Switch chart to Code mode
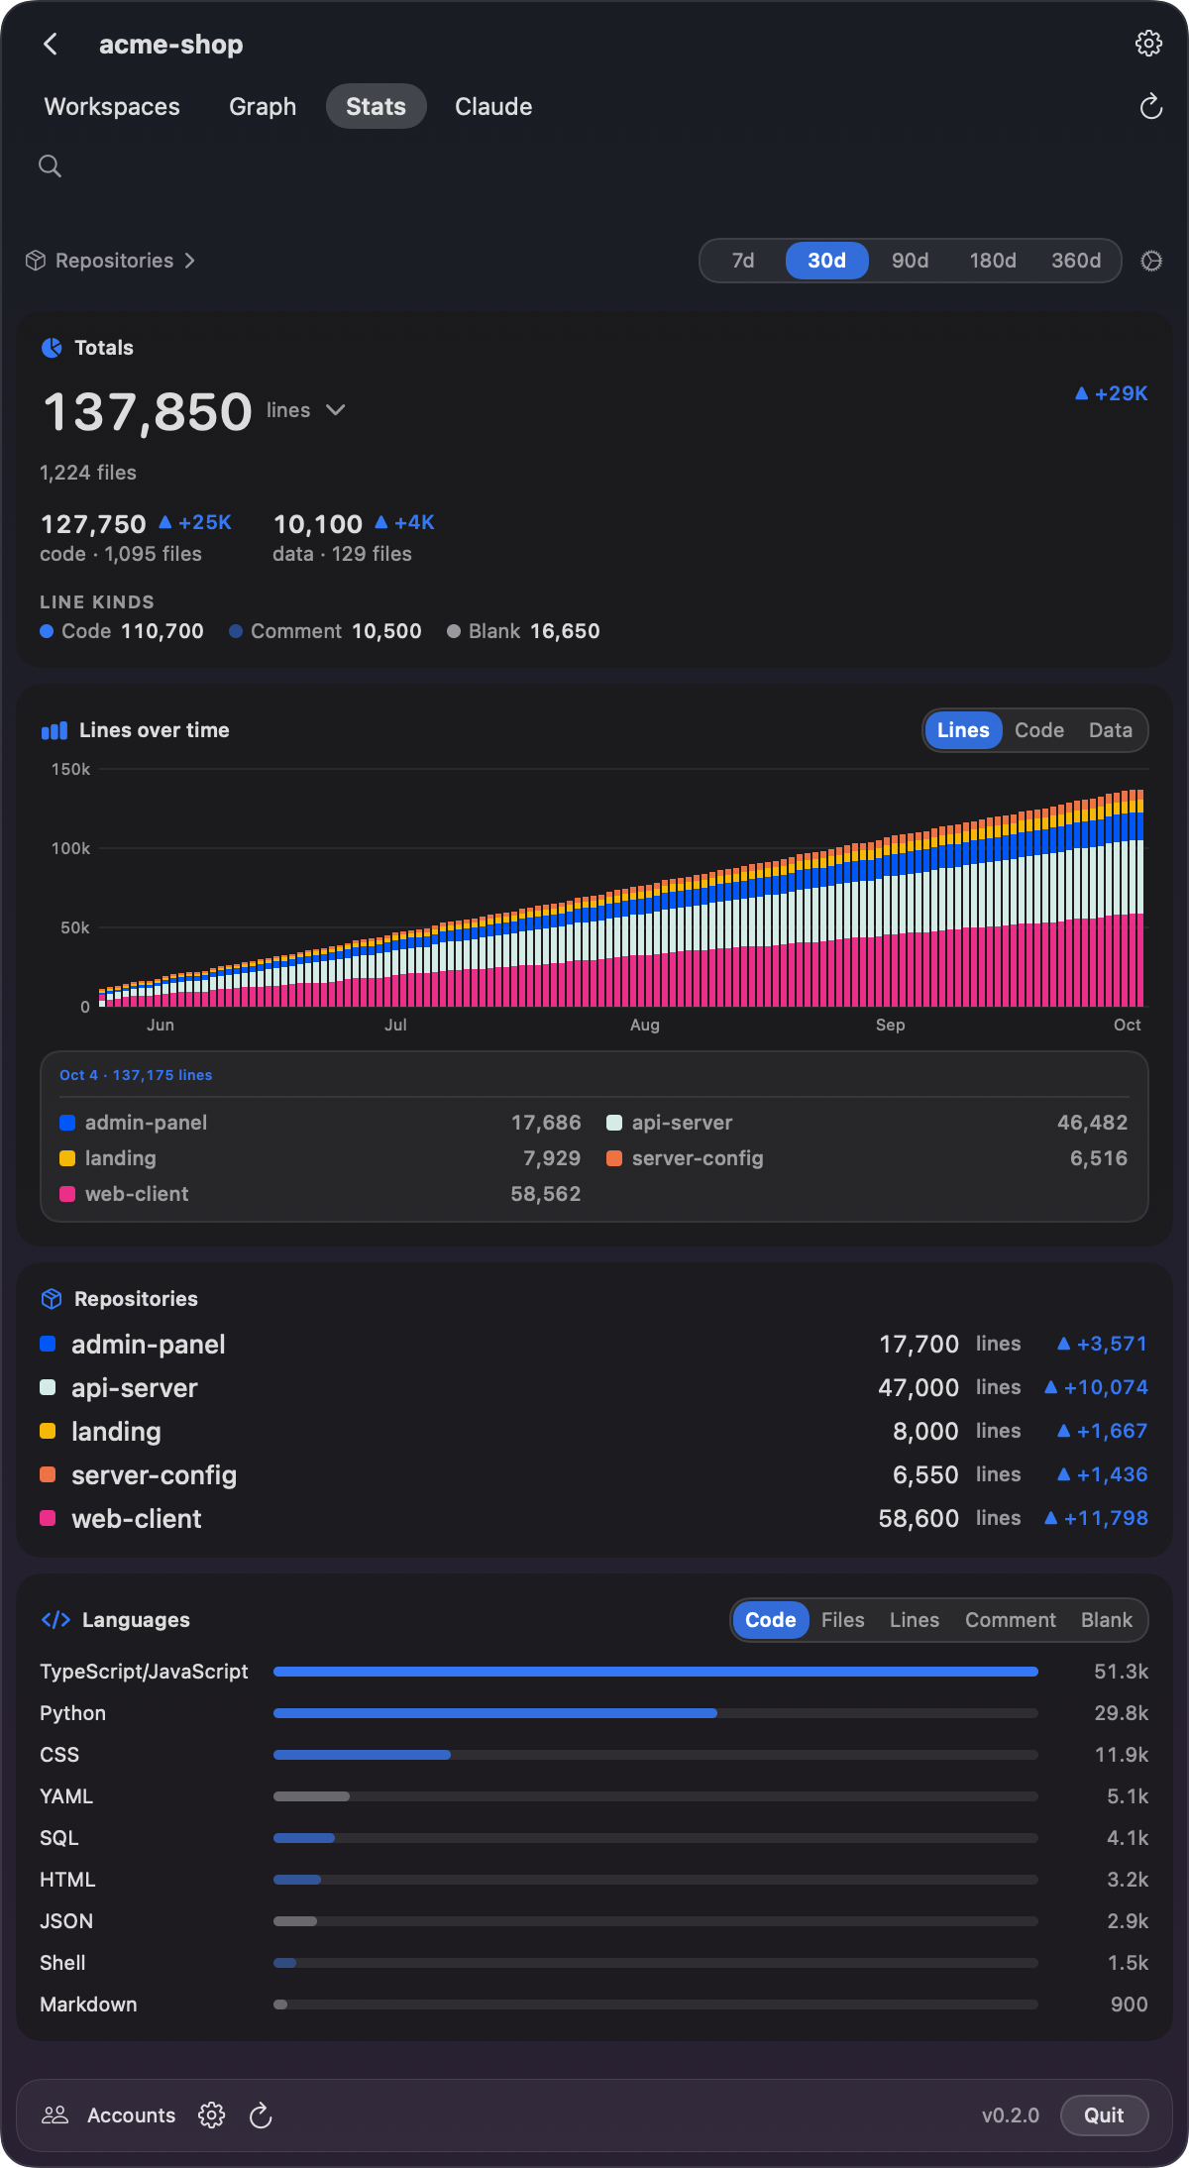 (x=1039, y=730)
